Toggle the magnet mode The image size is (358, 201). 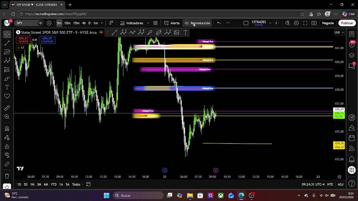(x=7, y=129)
